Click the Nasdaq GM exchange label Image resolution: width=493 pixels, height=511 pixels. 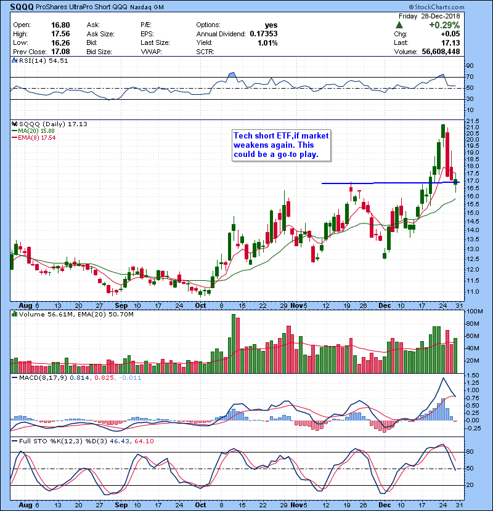[147, 7]
